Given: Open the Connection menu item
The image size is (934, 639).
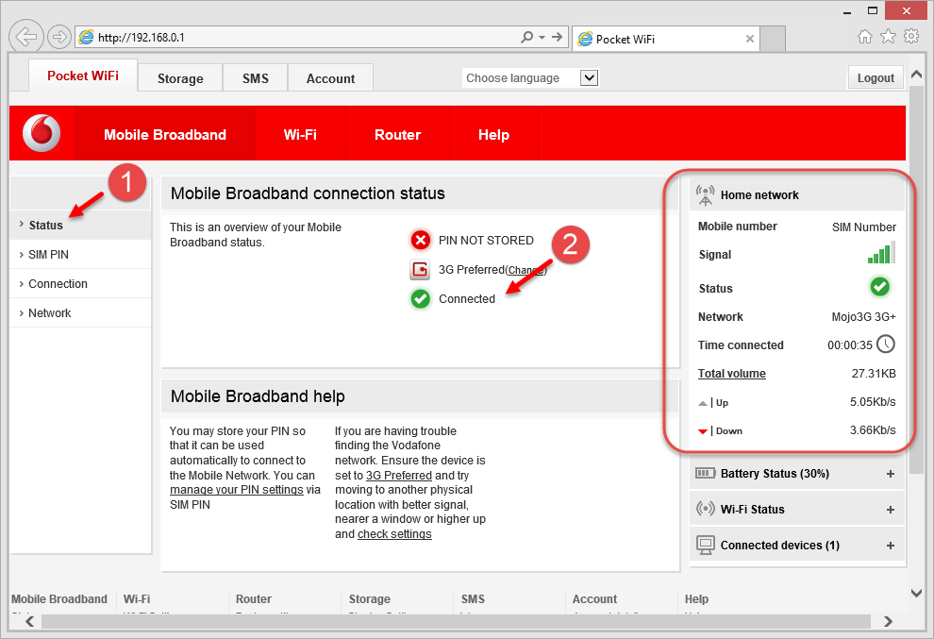Looking at the screenshot, I should tap(81, 283).
